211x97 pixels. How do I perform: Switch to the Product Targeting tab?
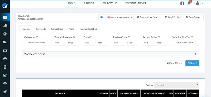88,29
